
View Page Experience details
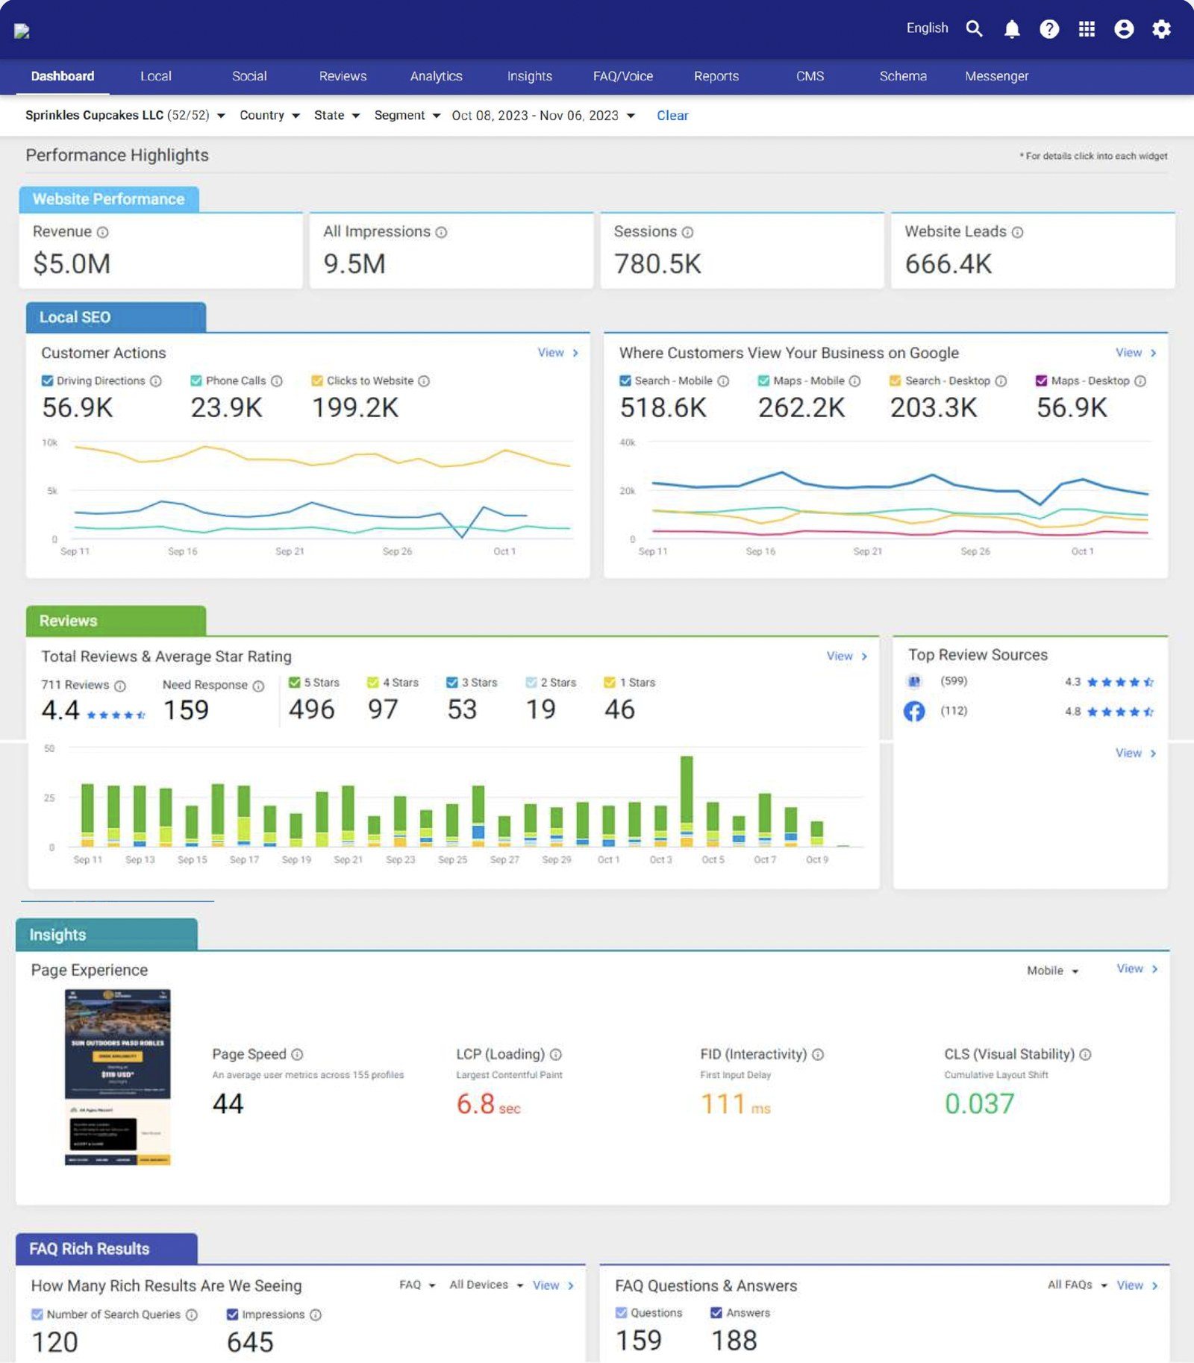(x=1137, y=969)
